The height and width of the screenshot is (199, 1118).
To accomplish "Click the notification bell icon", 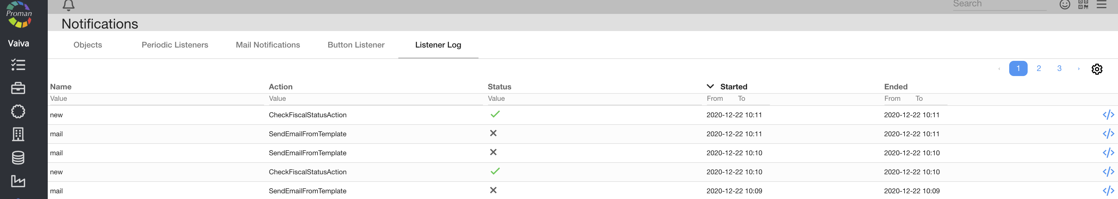I will tap(69, 5).
